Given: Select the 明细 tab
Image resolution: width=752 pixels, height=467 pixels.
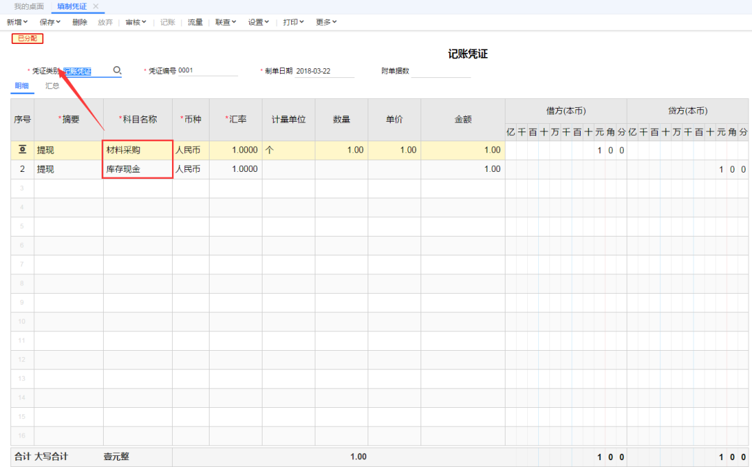Looking at the screenshot, I should tap(22, 86).
